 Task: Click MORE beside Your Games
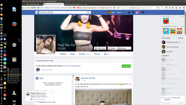182,16
